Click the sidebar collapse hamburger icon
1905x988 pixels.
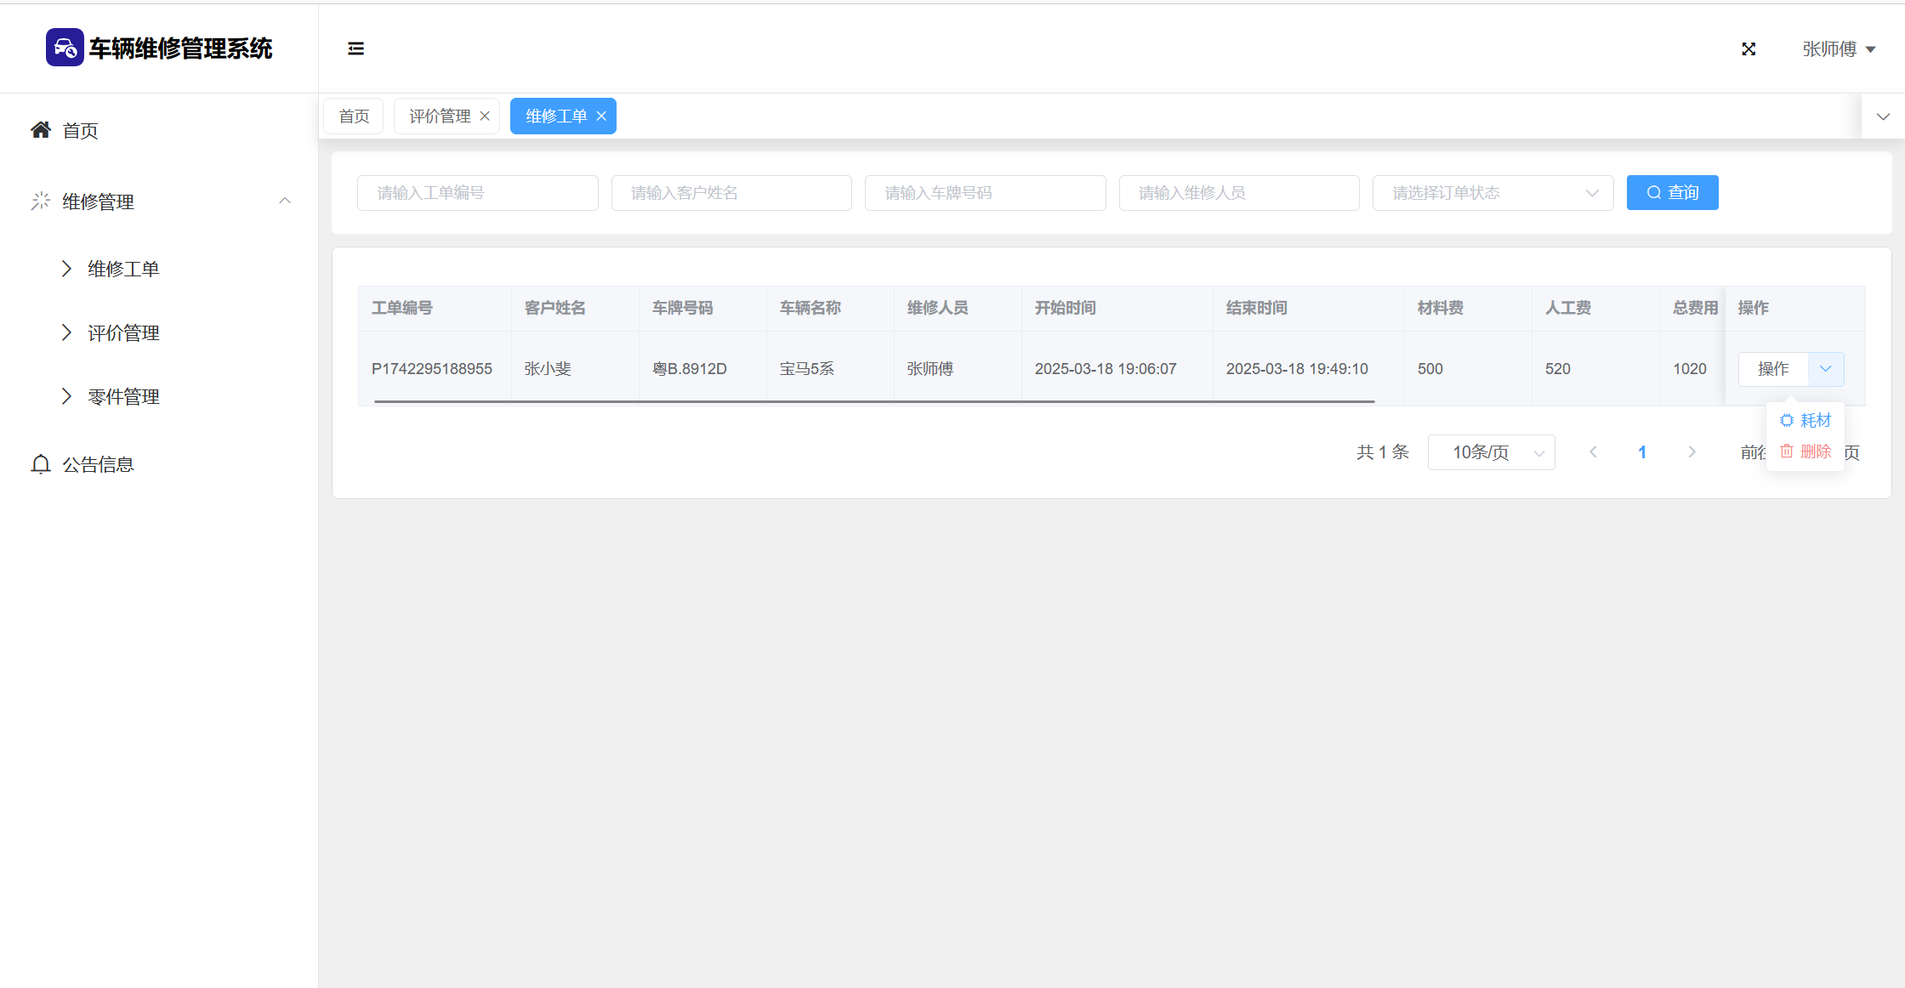pos(355,48)
